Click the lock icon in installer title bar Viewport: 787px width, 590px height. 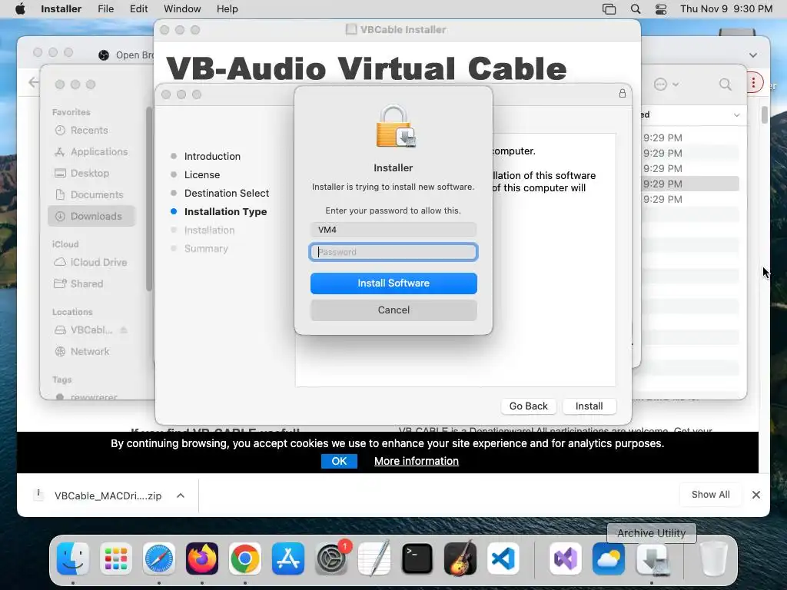(623, 93)
